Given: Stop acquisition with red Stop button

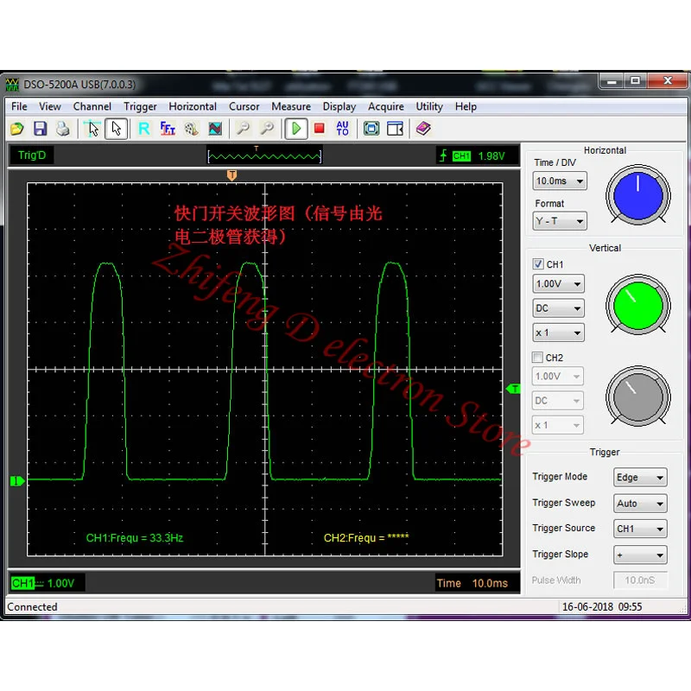Looking at the screenshot, I should click(320, 129).
